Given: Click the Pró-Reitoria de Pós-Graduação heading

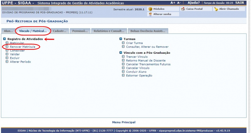Looking at the screenshot, I should tap(37, 21).
